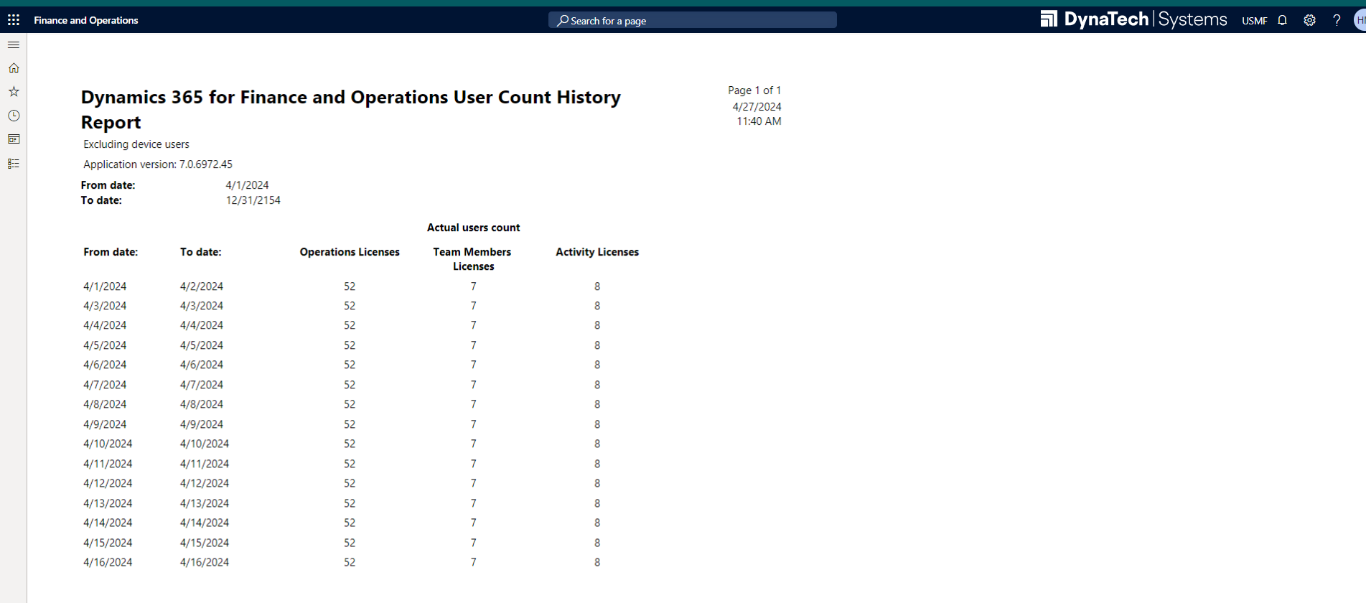Viewport: 1366px width, 603px height.
Task: Click From date cell 4/5/2024
Action: (105, 345)
